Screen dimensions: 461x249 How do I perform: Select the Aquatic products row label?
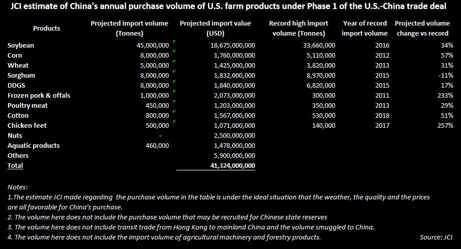[x=34, y=145]
